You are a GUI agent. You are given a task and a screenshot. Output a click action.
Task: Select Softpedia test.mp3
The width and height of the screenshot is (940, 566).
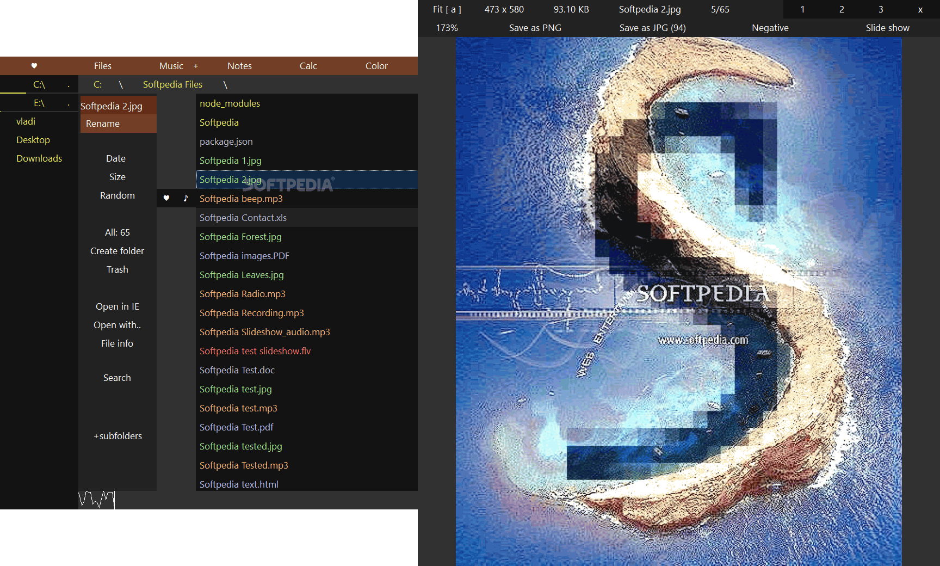point(306,408)
